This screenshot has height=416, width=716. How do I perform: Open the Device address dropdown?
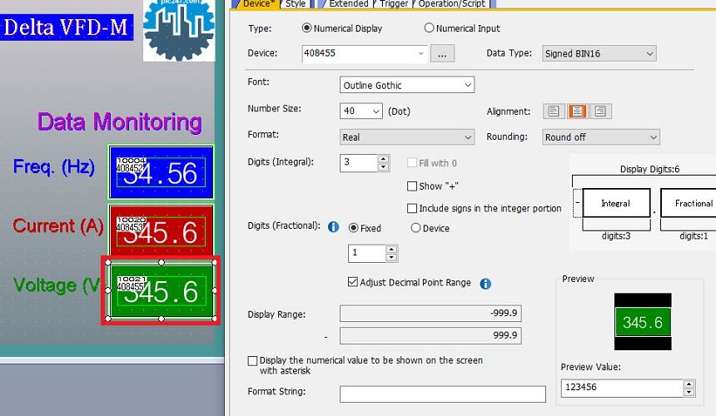point(420,54)
